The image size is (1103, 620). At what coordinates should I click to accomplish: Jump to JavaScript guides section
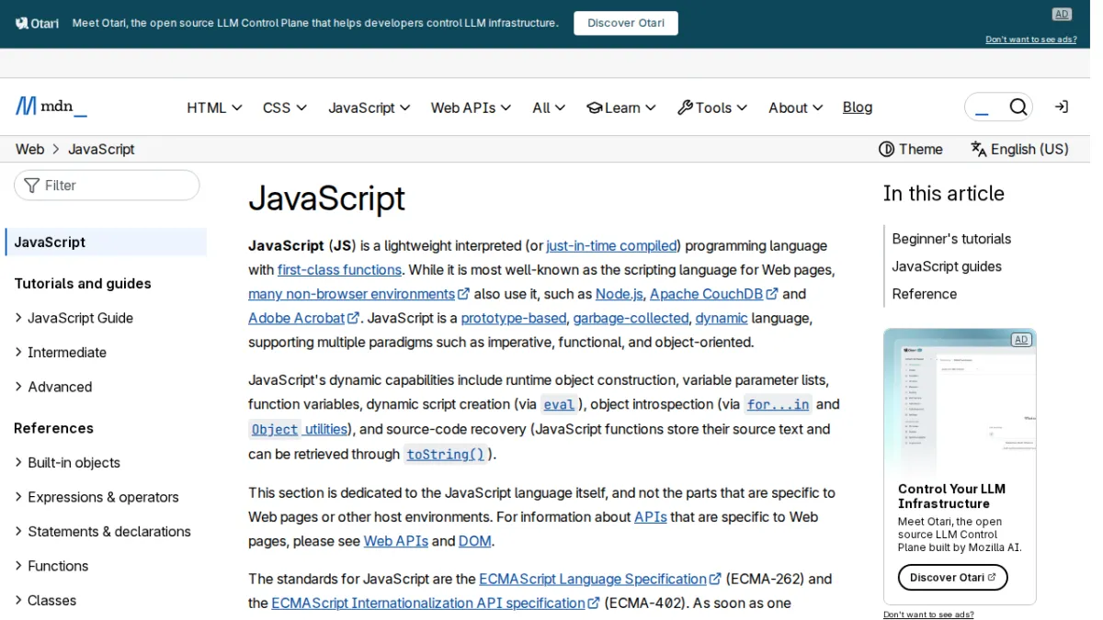coord(947,266)
